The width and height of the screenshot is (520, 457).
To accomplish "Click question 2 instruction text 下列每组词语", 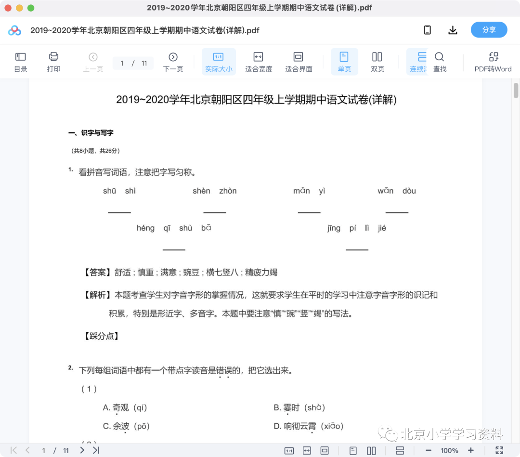I will pyautogui.click(x=186, y=370).
